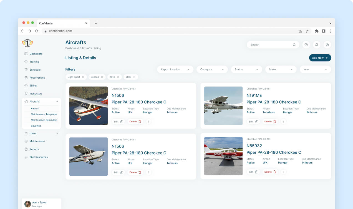This screenshot has width=353, height=209.
Task: Open notifications bell icon
Action: pyautogui.click(x=317, y=45)
